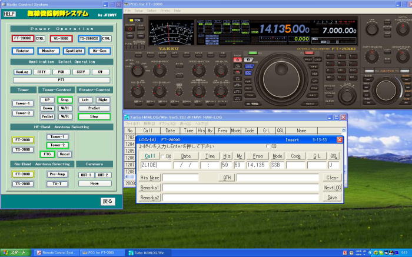Toggle the Rotator power button
Viewport: 412px width, 257px height.
point(22,51)
